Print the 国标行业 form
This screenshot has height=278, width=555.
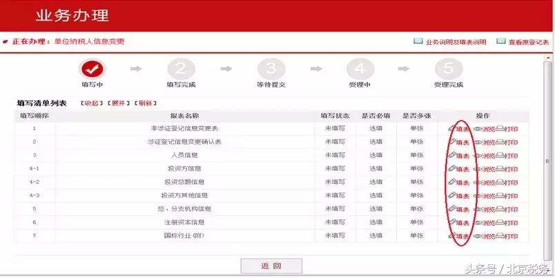507,237
